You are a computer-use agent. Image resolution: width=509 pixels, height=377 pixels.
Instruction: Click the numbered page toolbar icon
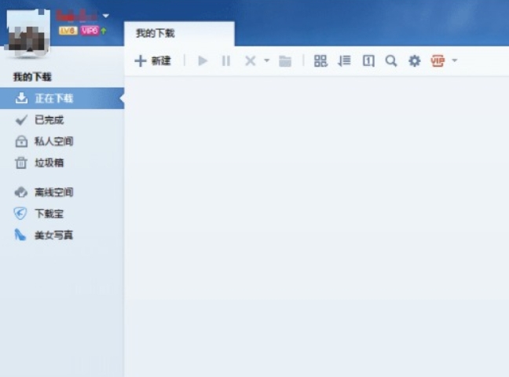[x=368, y=60]
